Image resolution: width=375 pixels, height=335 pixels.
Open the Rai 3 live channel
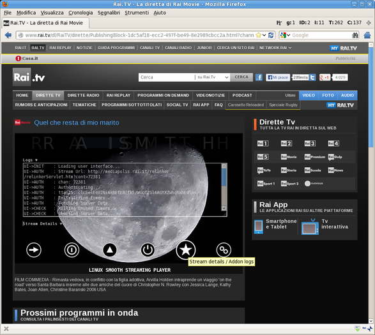[x=310, y=144]
